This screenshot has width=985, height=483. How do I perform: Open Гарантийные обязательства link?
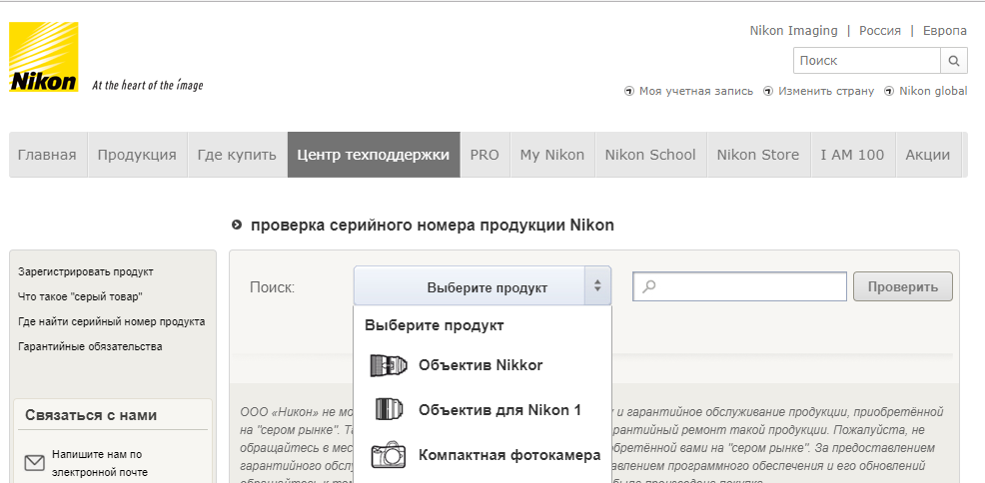coord(91,346)
